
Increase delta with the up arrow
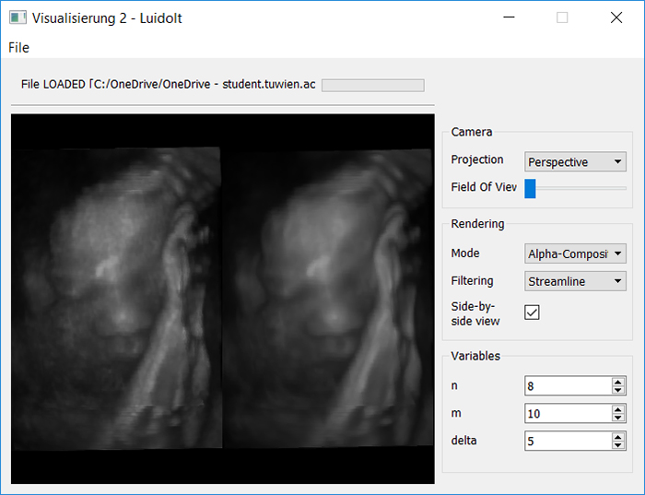pos(618,437)
